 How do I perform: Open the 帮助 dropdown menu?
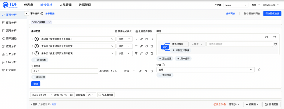[x=256, y=5]
